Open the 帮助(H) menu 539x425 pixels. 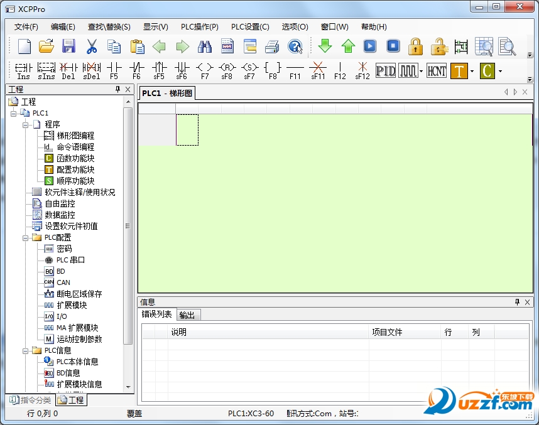pos(374,27)
